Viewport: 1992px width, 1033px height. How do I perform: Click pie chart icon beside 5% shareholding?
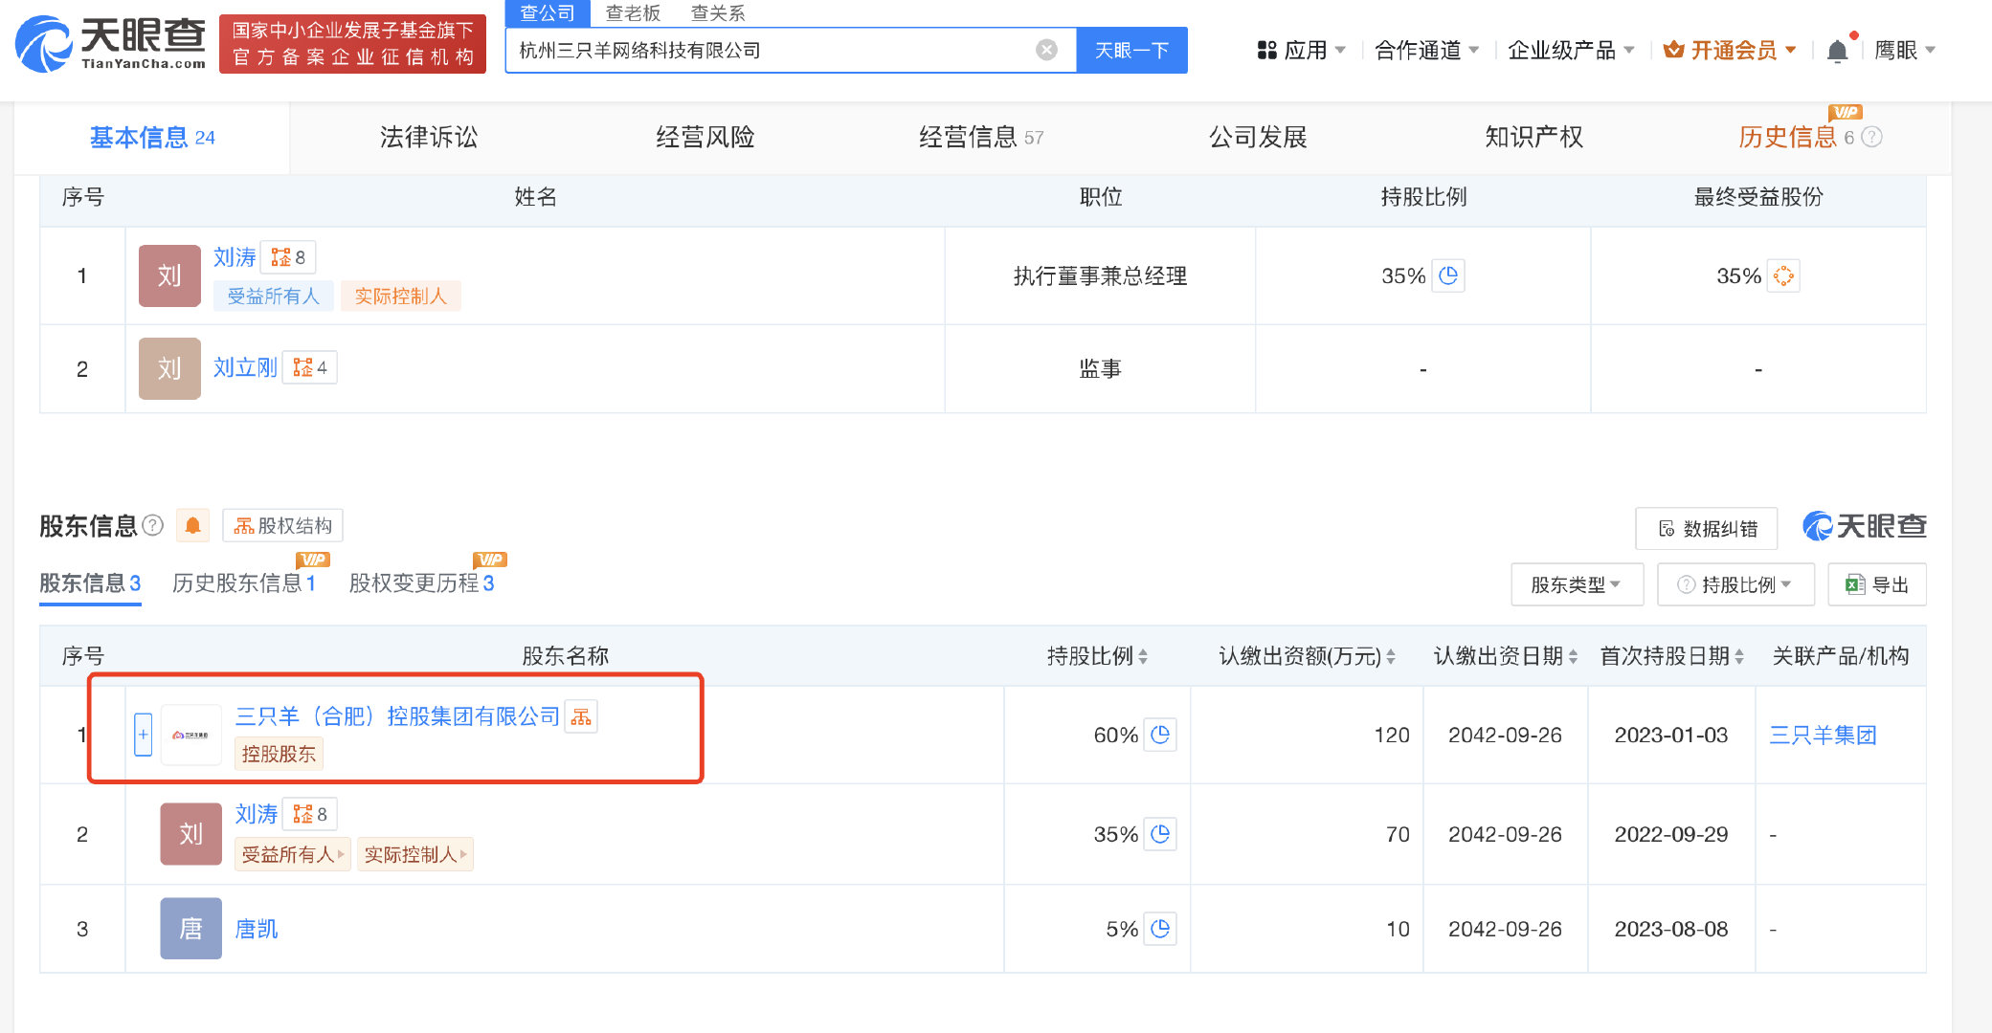point(1160,929)
